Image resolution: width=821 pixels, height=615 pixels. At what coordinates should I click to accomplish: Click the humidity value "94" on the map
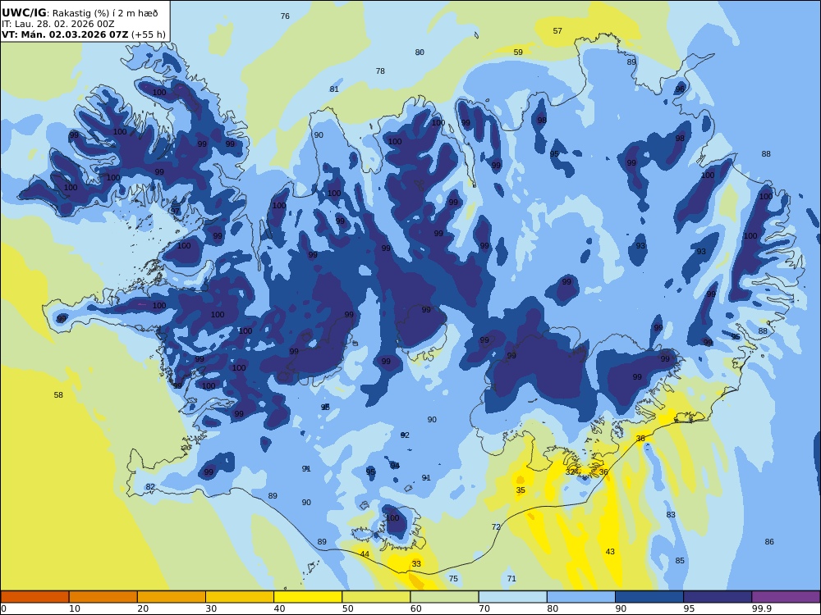tap(395, 466)
